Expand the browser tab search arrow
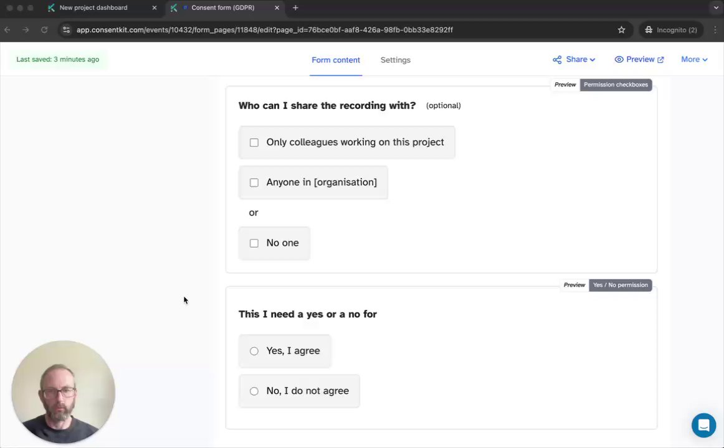The width and height of the screenshot is (724, 448). pyautogui.click(x=716, y=8)
